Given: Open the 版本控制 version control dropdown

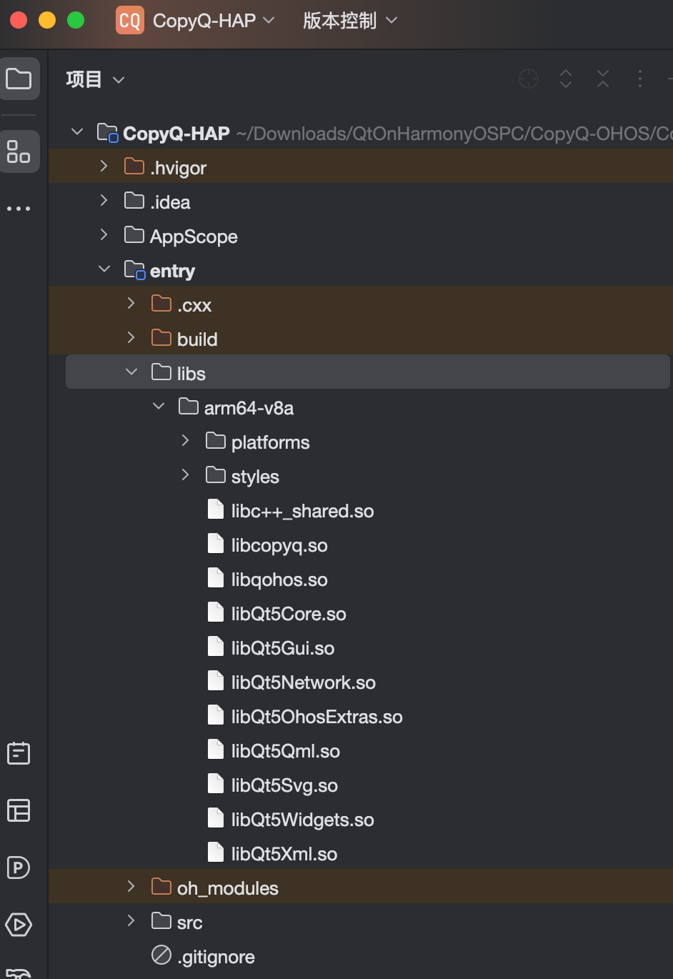Looking at the screenshot, I should point(350,21).
